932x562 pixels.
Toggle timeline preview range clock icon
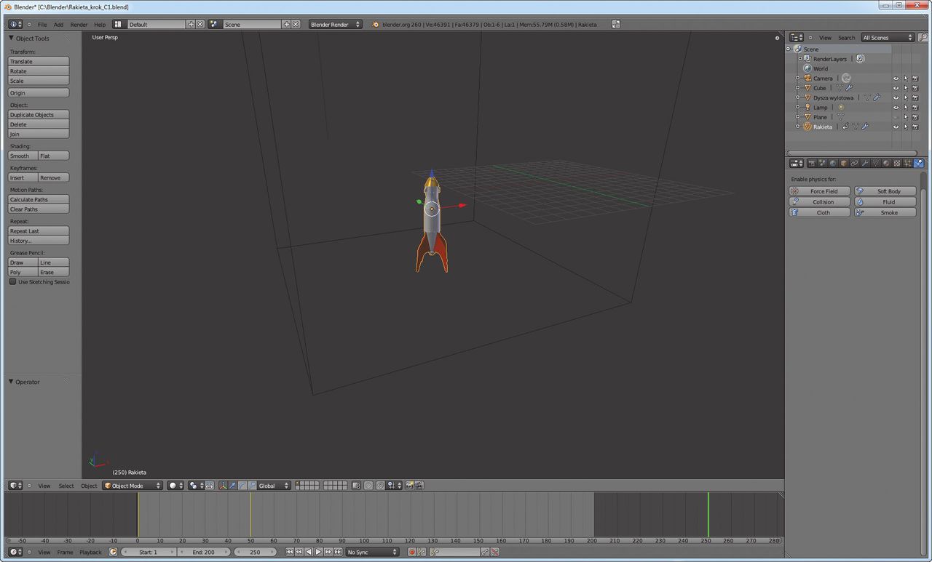click(x=113, y=552)
